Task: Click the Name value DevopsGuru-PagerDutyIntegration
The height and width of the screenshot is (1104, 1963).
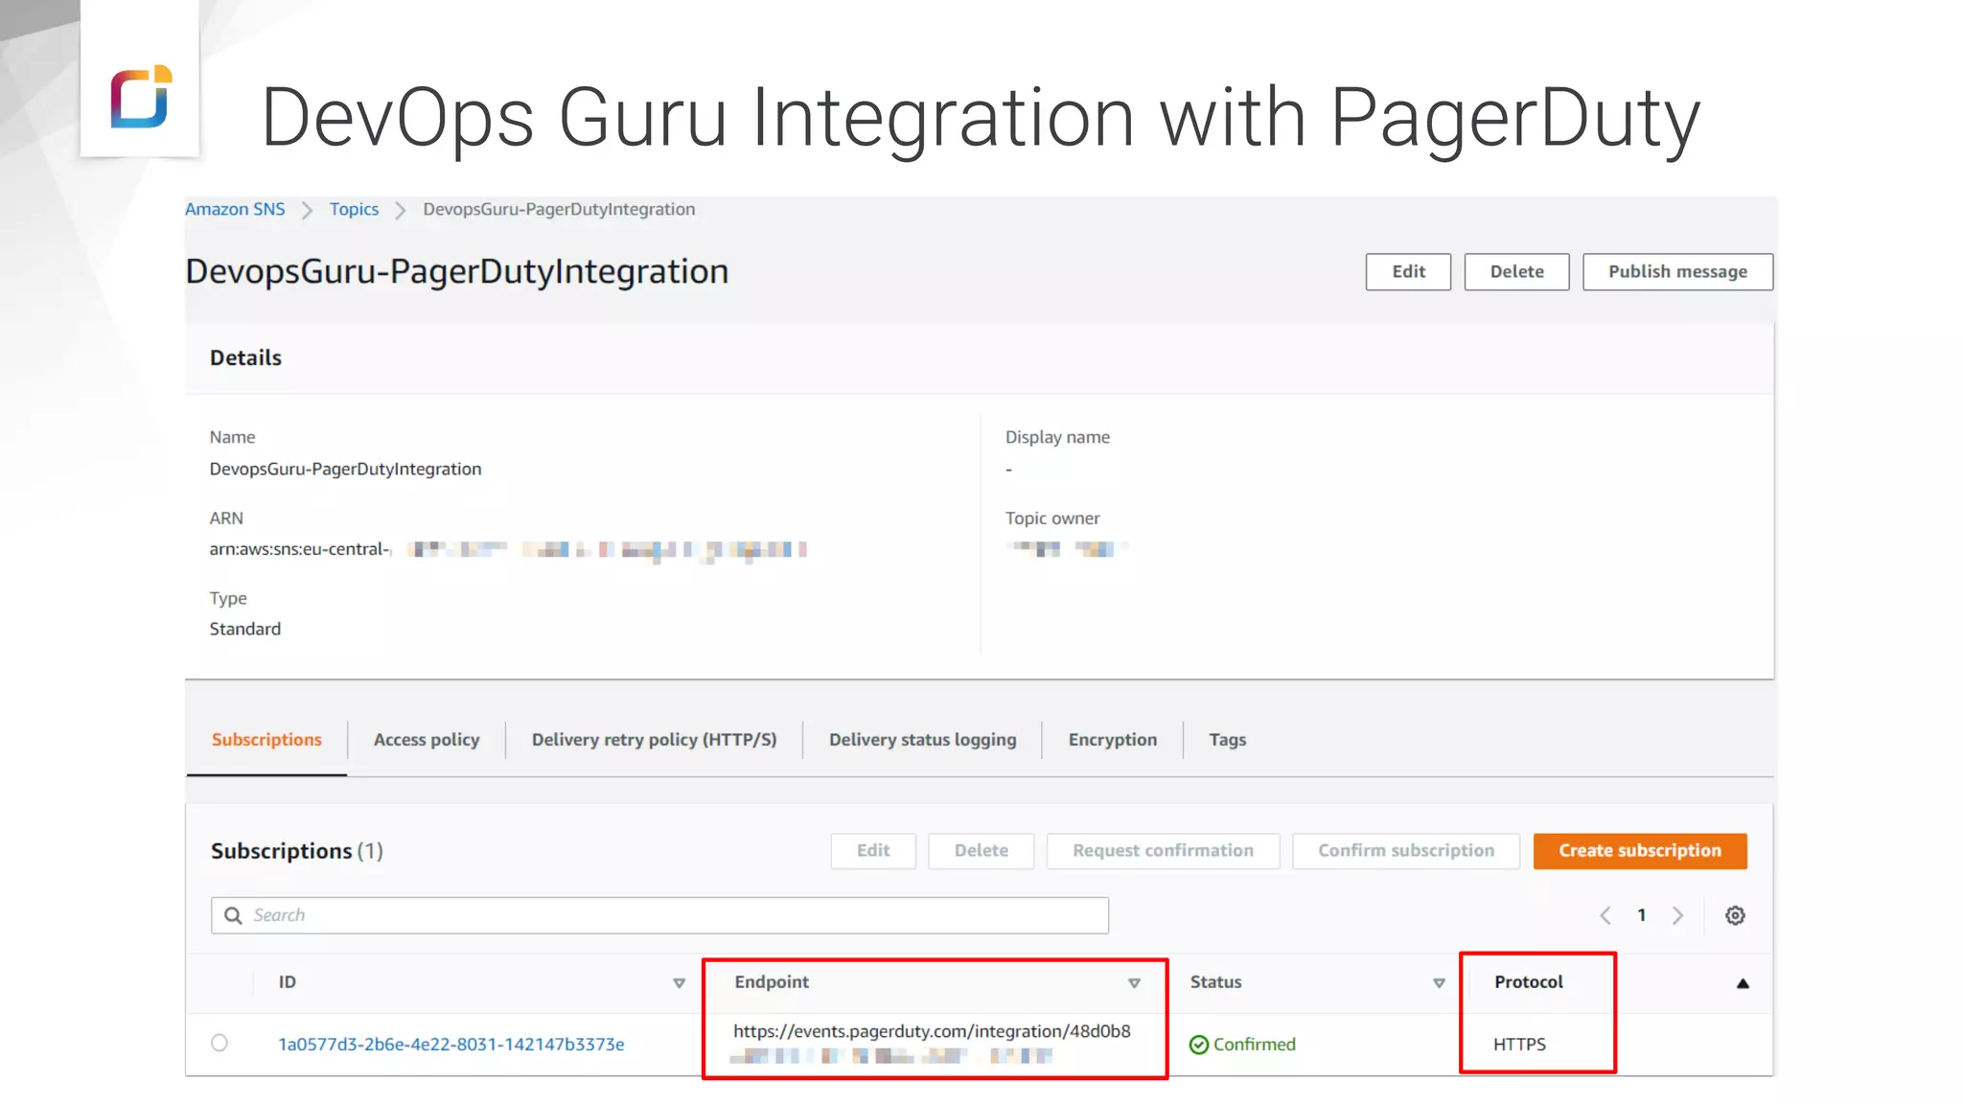Action: [x=346, y=470]
